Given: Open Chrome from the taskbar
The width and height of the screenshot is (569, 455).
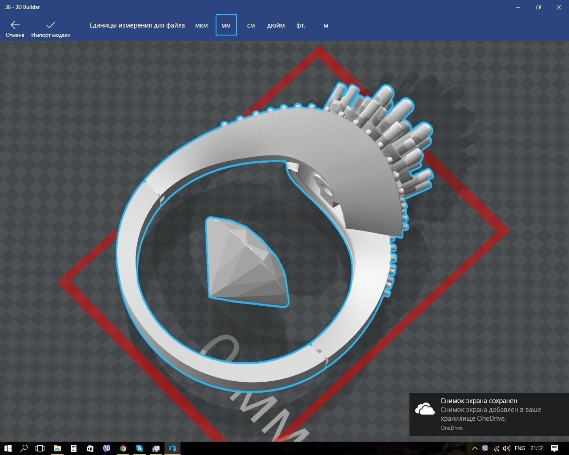Looking at the screenshot, I should coord(123,448).
